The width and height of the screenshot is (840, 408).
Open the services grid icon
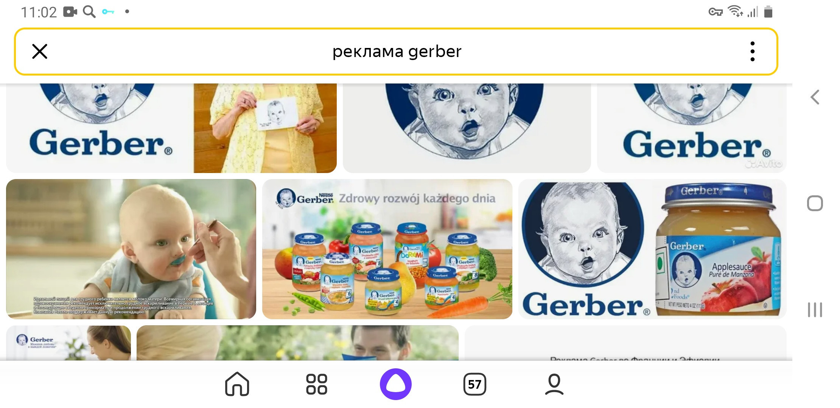point(316,384)
